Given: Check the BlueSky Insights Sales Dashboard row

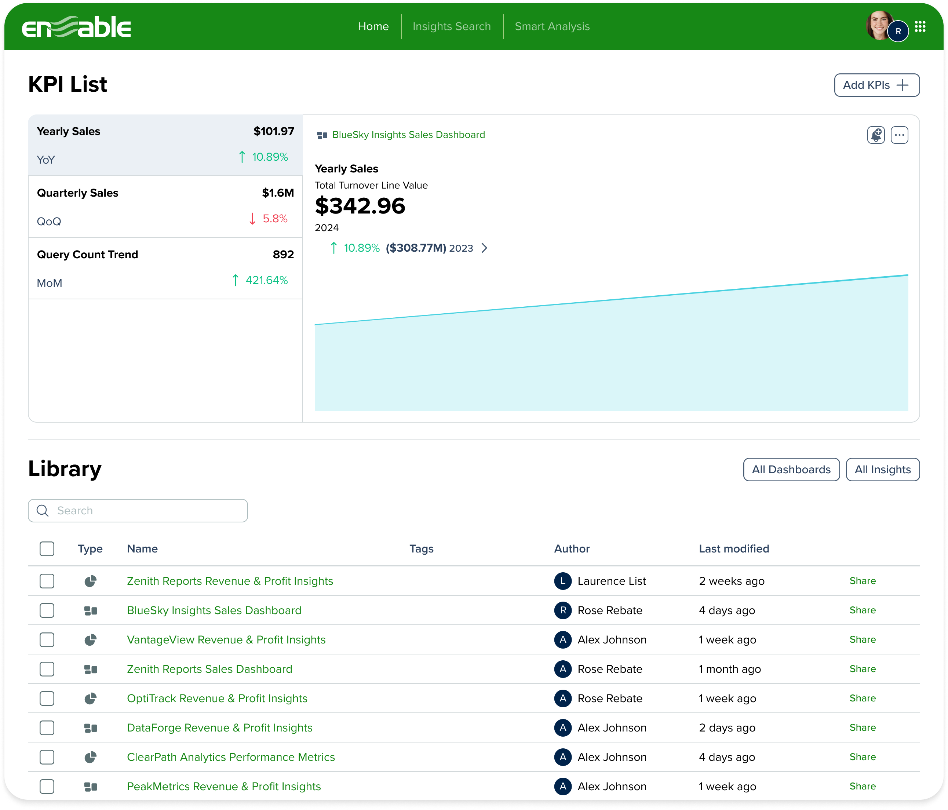Looking at the screenshot, I should [47, 610].
